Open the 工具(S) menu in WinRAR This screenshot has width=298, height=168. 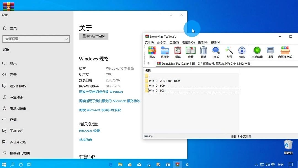(x=174, y=42)
